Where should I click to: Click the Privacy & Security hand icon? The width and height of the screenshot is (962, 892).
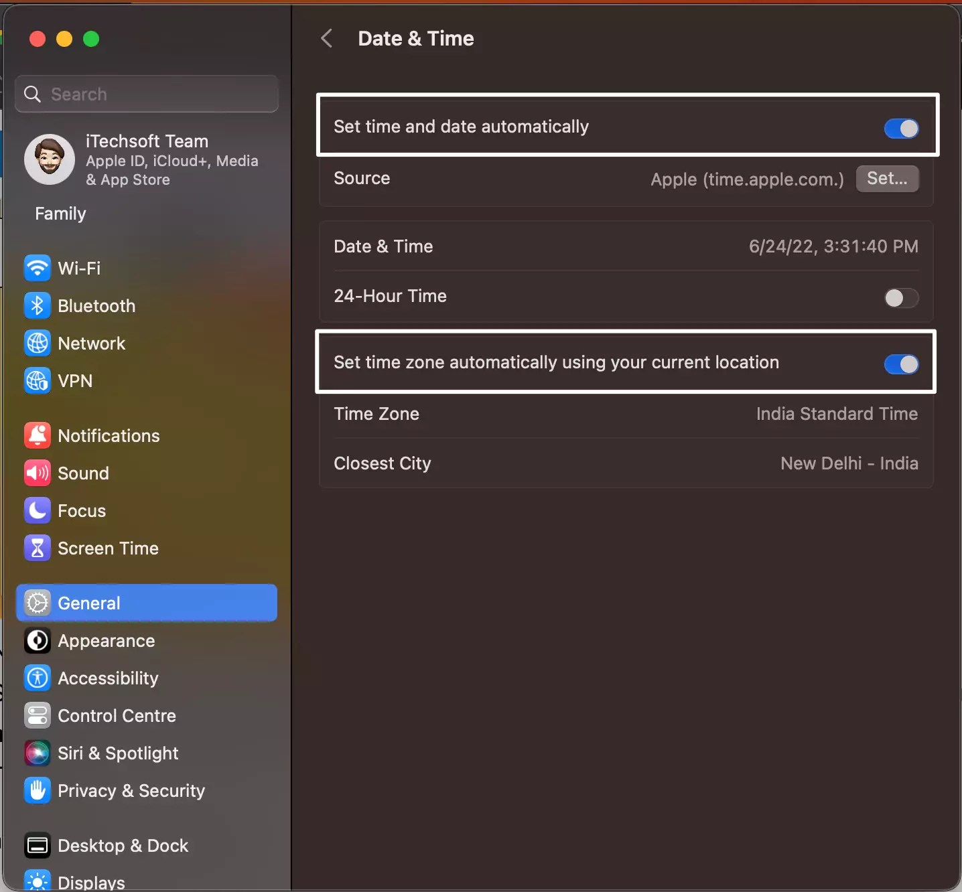click(x=37, y=790)
